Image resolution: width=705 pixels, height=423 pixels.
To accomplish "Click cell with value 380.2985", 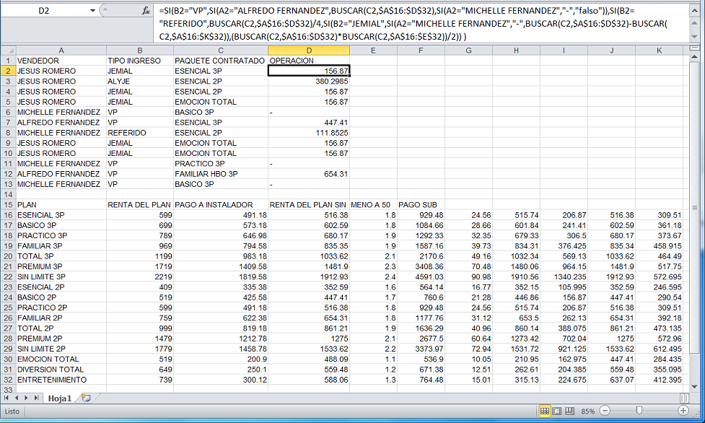I will point(309,82).
